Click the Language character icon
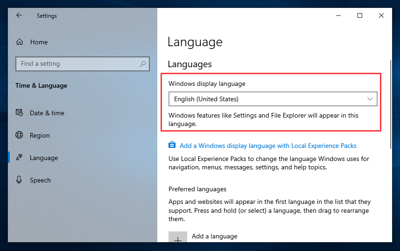Image resolution: width=400 pixels, height=251 pixels. click(x=19, y=157)
